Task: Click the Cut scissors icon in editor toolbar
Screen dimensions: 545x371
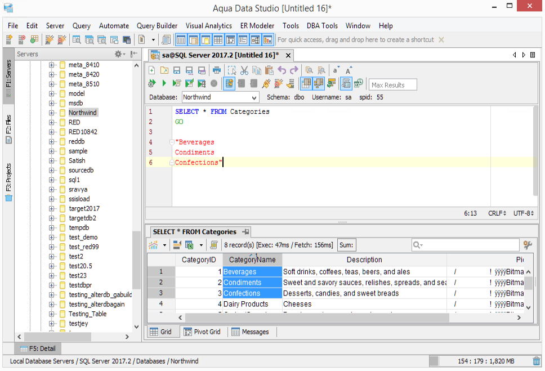Action: pyautogui.click(x=244, y=70)
